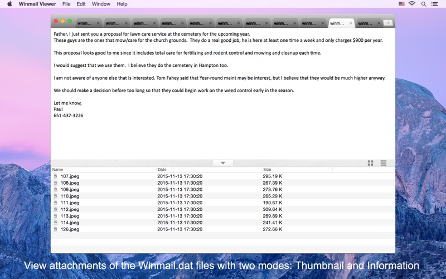Add a new tab with plus button
This screenshot has width=446, height=279.
388,23
